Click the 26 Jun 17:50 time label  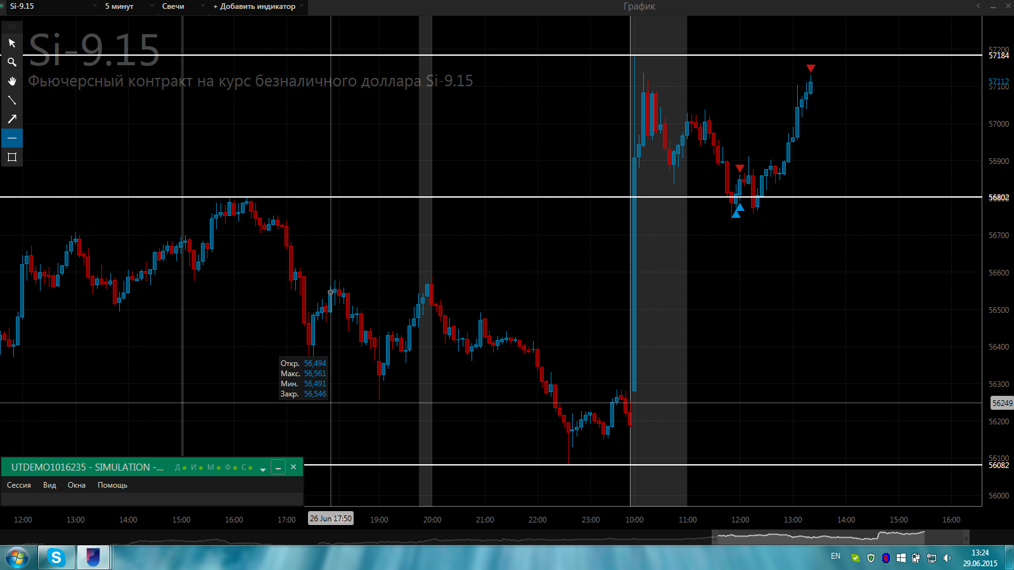[330, 518]
